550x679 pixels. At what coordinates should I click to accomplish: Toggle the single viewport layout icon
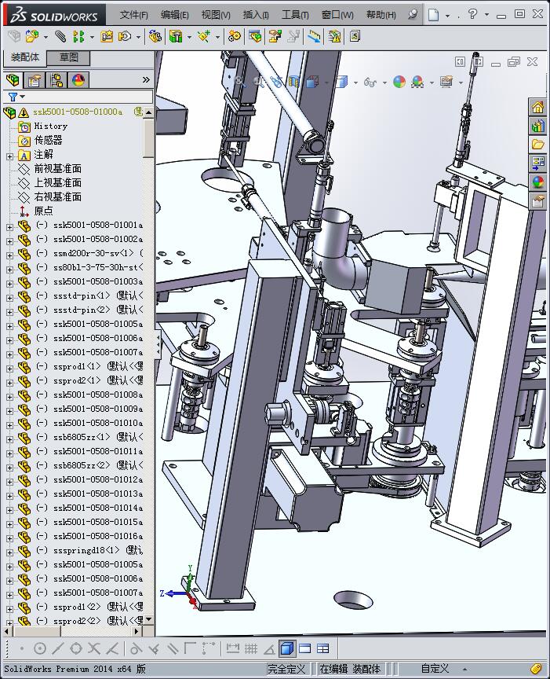[305, 648]
